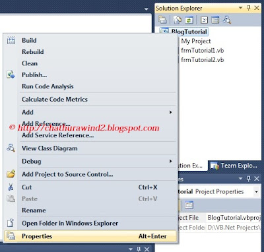Screen dimensions: 264x252
Task: Open Solution Explorer window position dropdown
Action: 241,8
